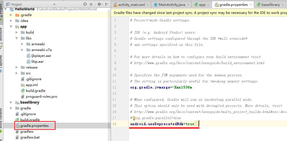This screenshot has height=141, width=287.
Task: Switch to the MainActivity.java tab
Action: coord(172,4)
